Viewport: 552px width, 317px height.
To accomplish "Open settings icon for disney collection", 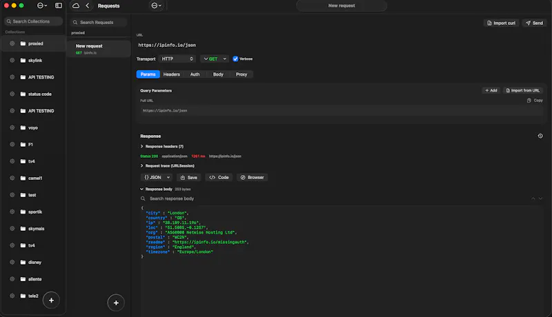I will click(x=12, y=262).
